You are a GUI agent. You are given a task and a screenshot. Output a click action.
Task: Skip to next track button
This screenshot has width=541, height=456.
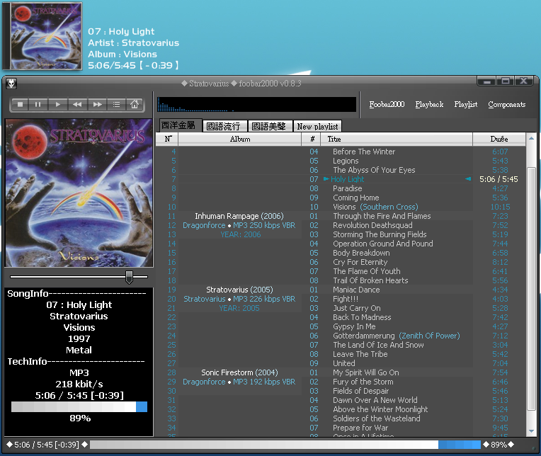(97, 104)
